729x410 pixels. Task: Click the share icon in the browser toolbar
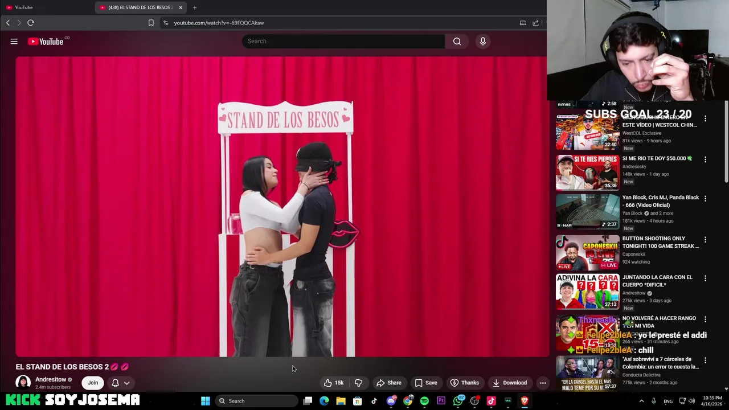coord(535,23)
